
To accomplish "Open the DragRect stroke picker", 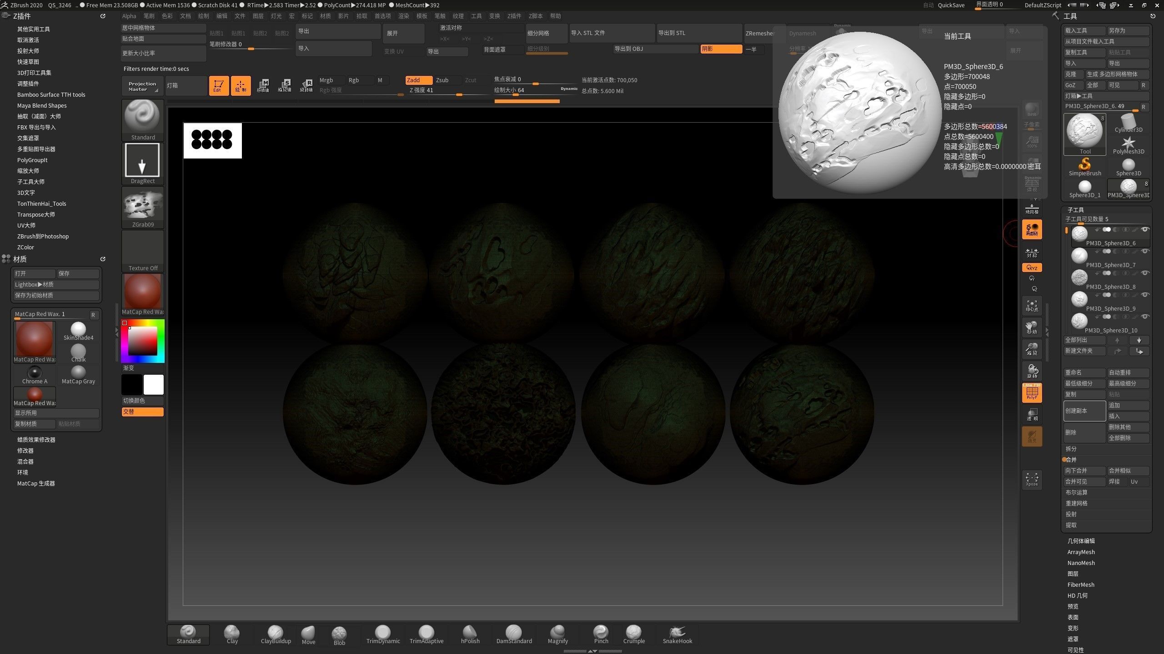I will (x=143, y=164).
